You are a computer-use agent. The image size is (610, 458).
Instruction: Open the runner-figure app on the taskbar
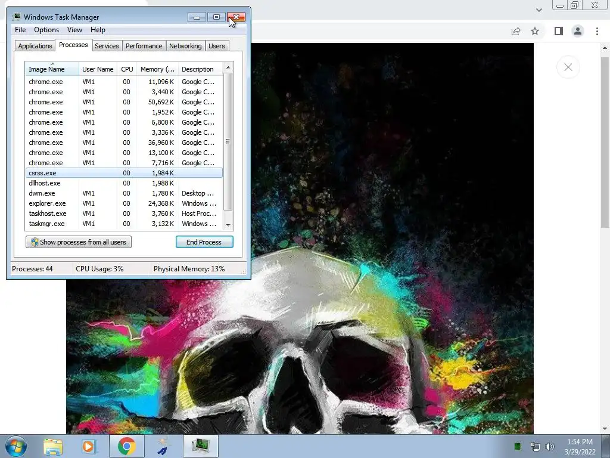(163, 446)
